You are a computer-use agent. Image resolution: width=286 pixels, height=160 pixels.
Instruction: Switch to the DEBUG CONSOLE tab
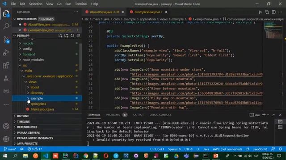160,115
